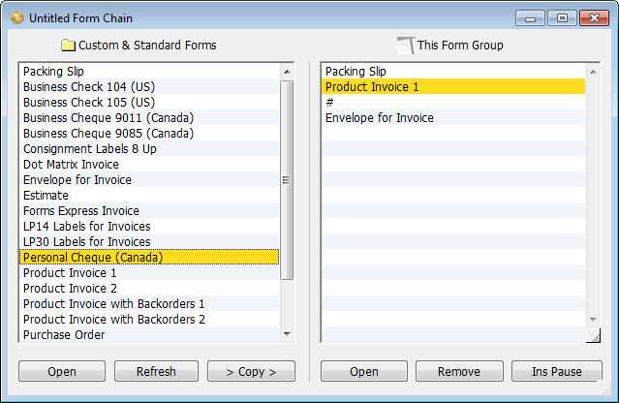Click the > Copy > button
Viewport: 619px width, 403px height.
(251, 371)
